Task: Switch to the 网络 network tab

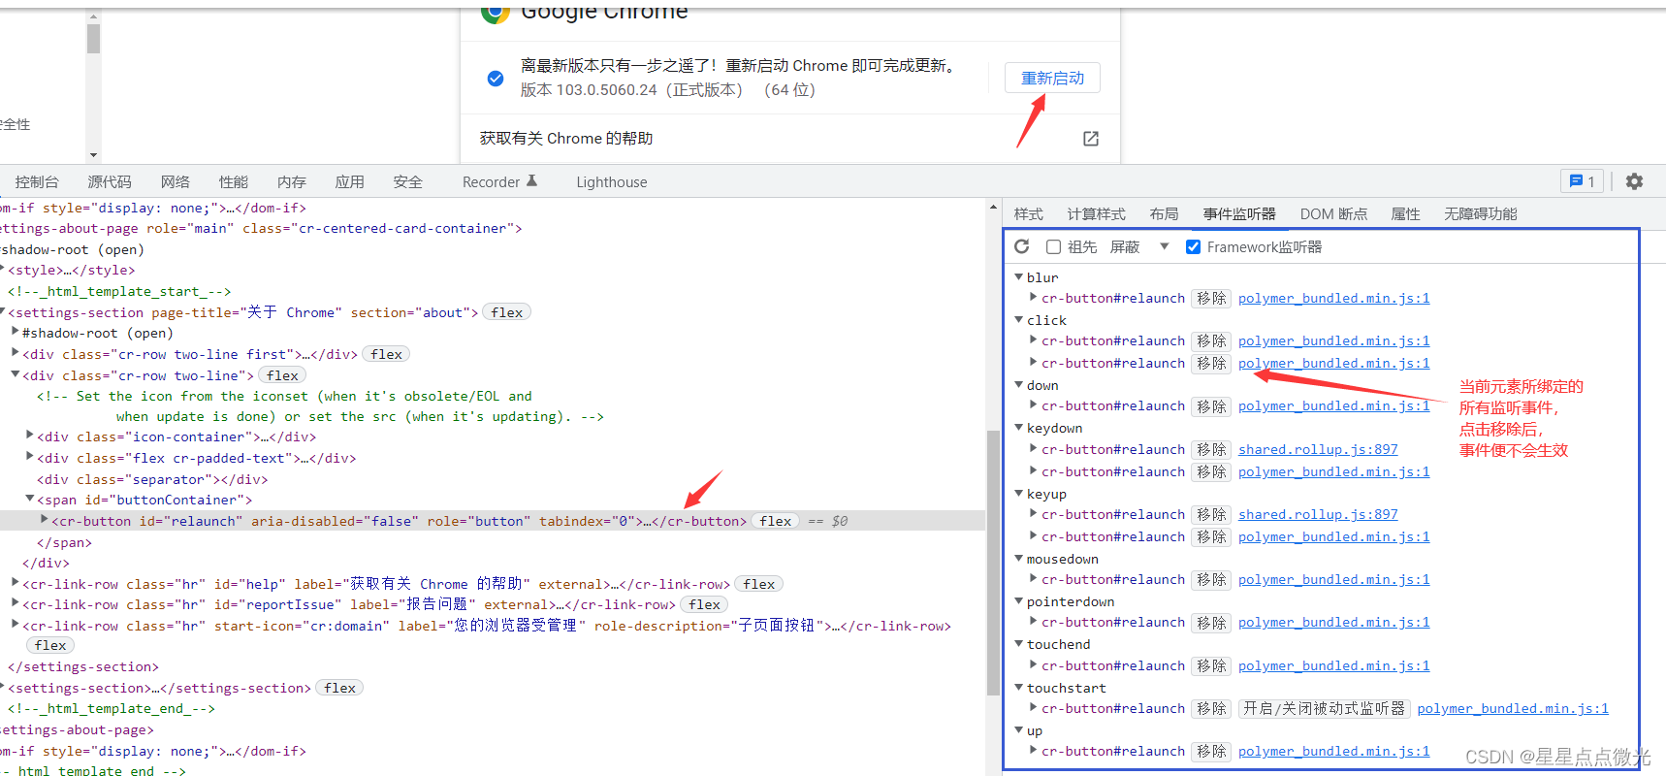Action: click(176, 182)
